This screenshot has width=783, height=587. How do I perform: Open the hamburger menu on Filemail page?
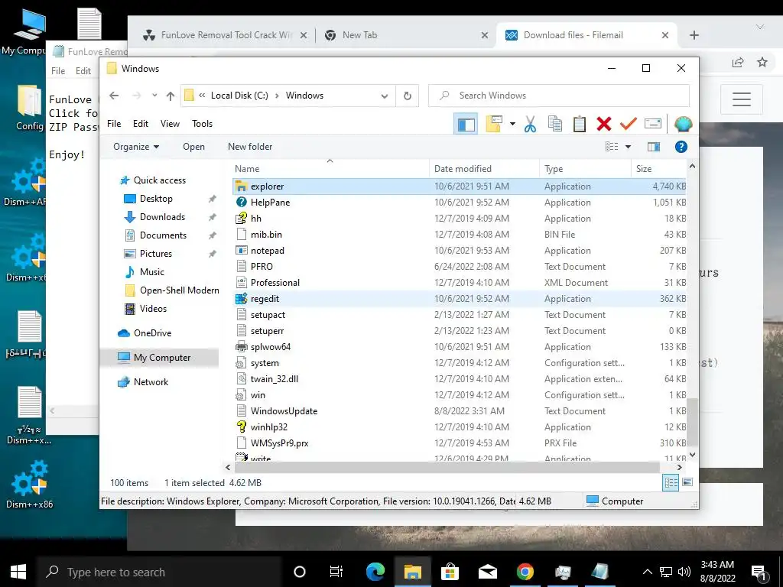point(742,99)
